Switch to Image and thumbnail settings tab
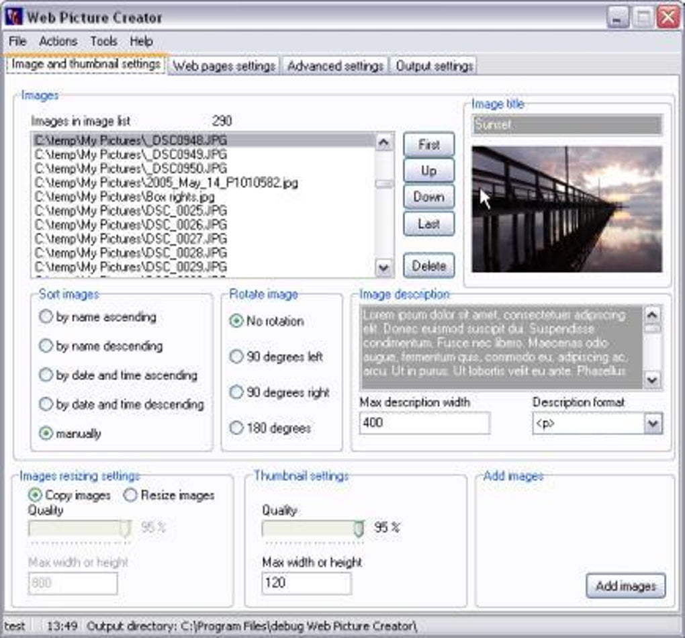The width and height of the screenshot is (685, 638). click(86, 64)
